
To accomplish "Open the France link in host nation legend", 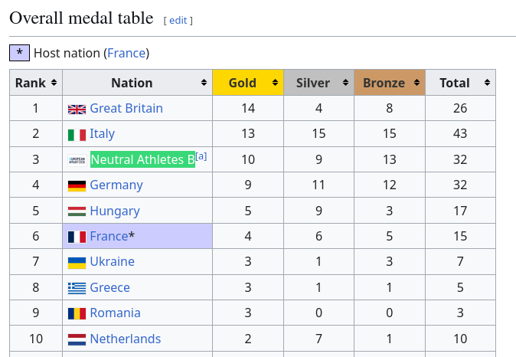I will [126, 53].
